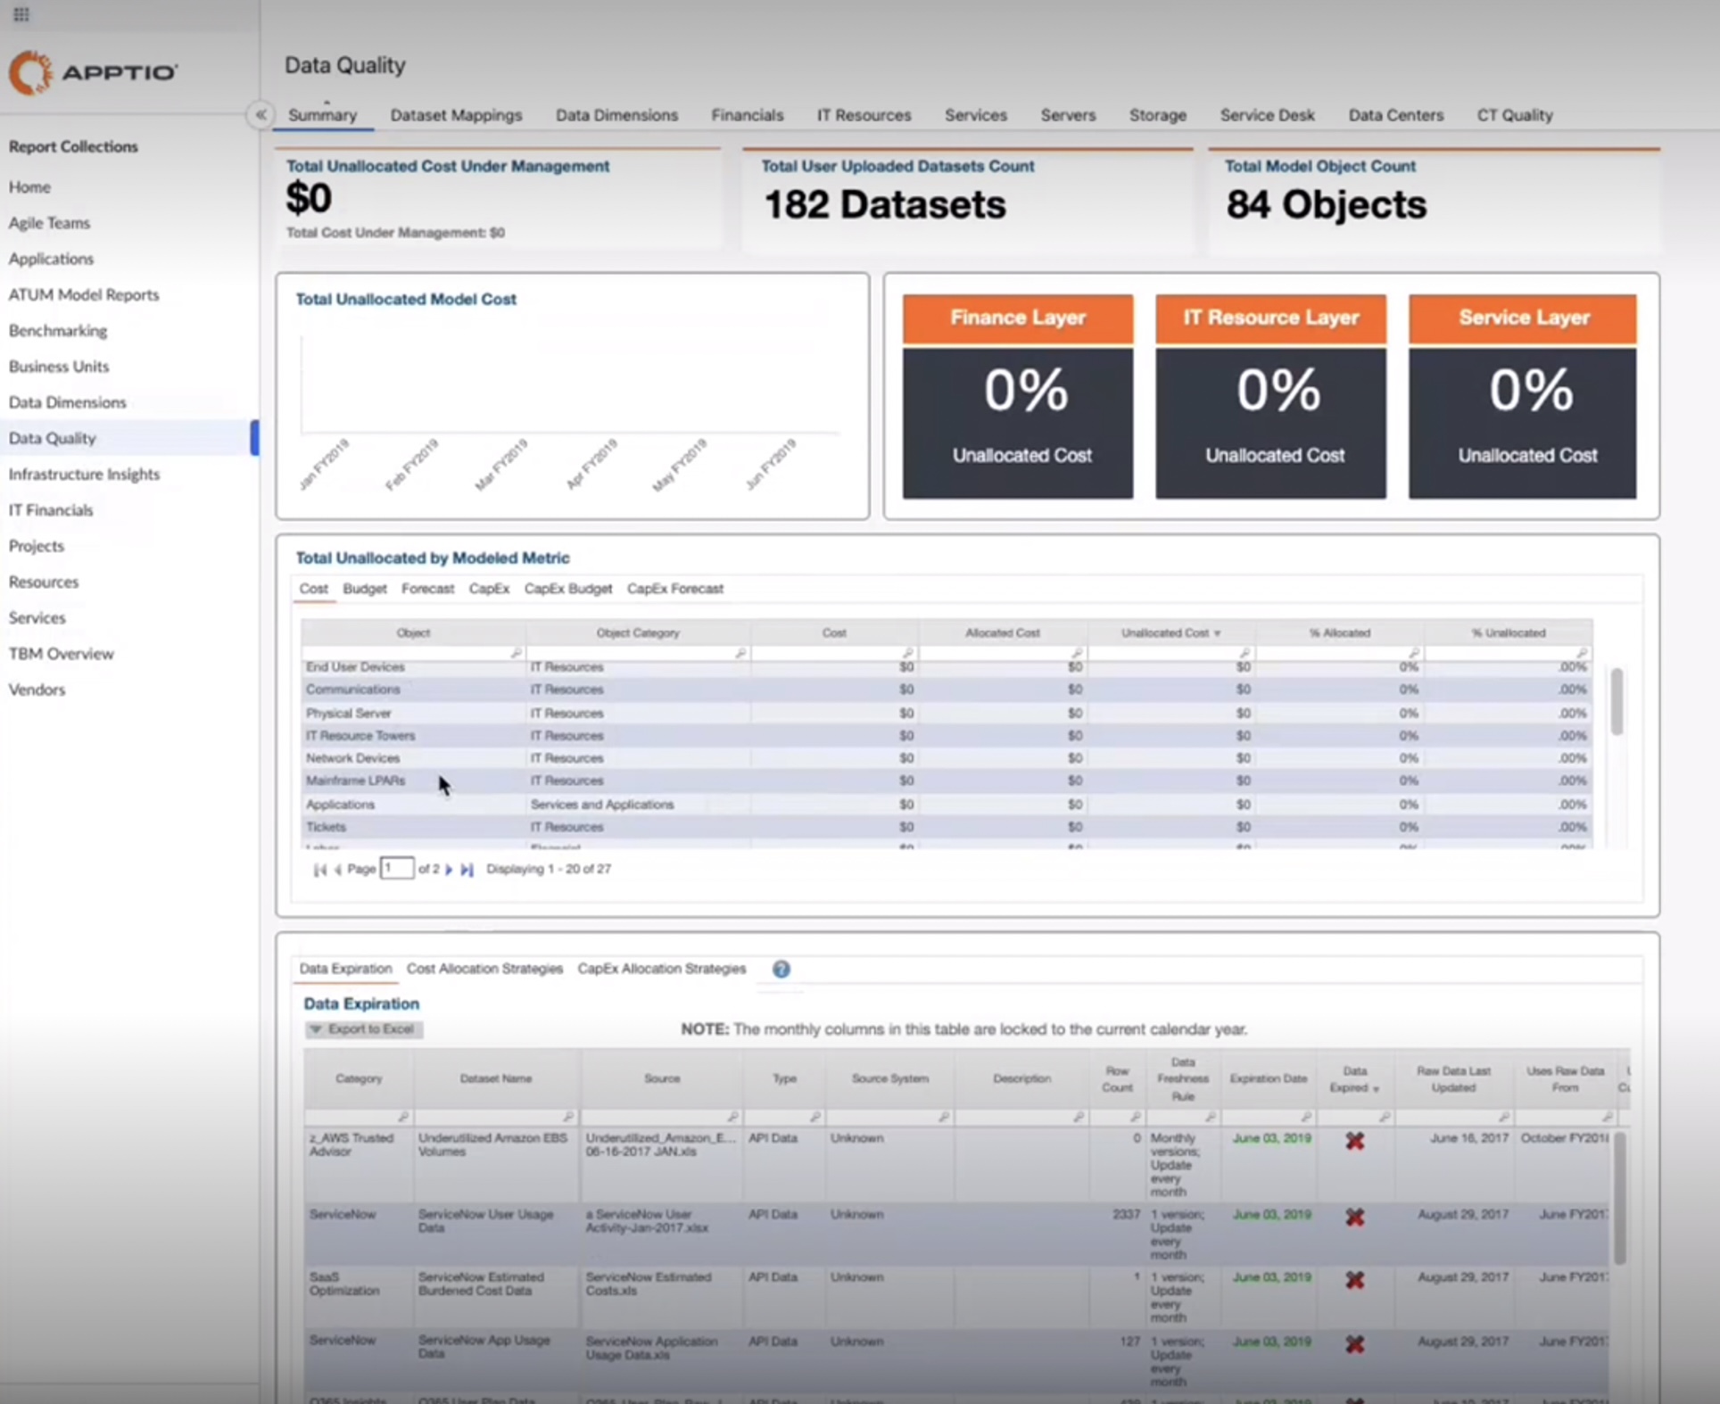Click the metric table vertical scrollbar
The image size is (1720, 1404).
tap(1617, 702)
